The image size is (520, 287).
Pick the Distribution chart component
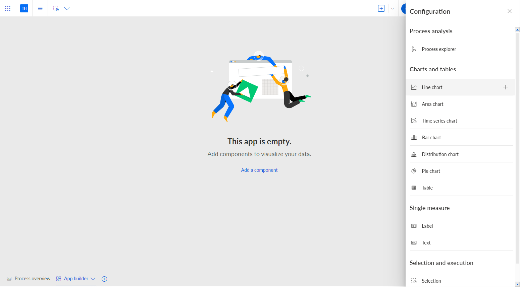[x=461, y=154]
